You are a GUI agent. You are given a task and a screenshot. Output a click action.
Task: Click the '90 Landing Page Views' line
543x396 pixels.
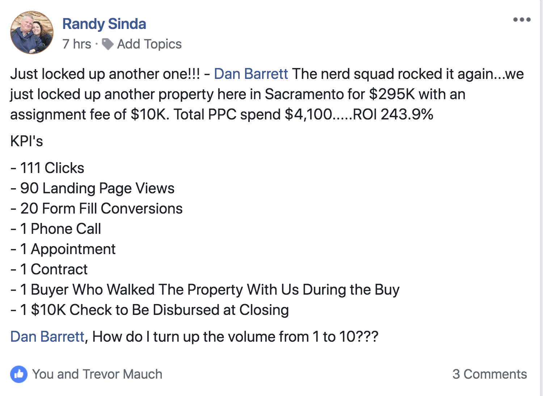coord(92,188)
